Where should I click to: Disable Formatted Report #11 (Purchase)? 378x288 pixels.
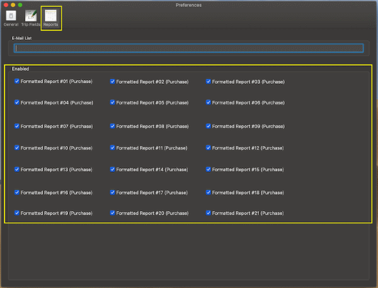113,147
